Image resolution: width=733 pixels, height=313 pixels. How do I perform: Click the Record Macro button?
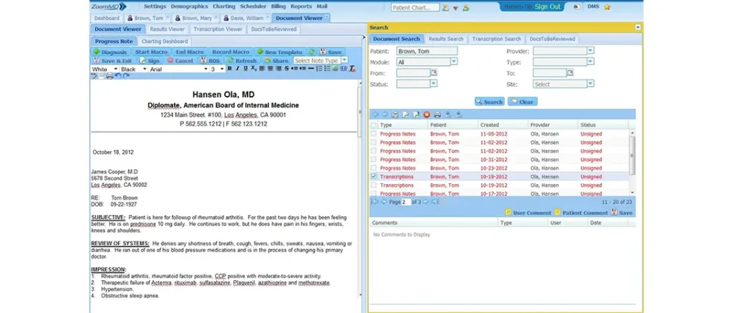(230, 52)
